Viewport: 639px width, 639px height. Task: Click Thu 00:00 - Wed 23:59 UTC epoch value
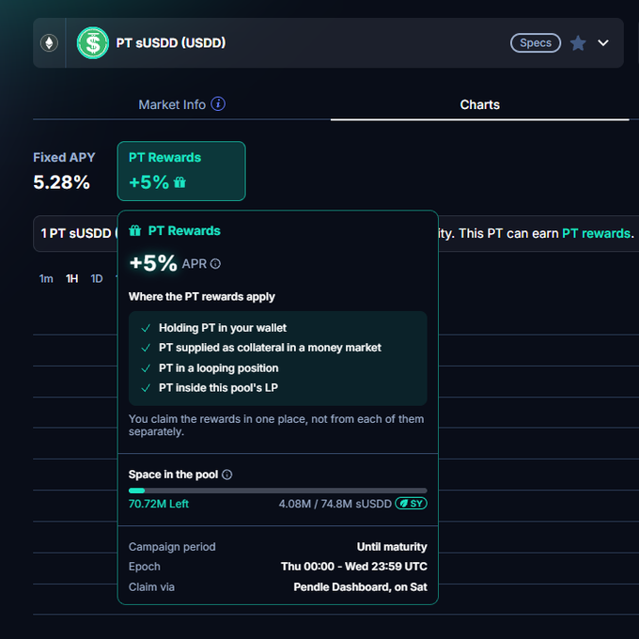pyautogui.click(x=354, y=567)
